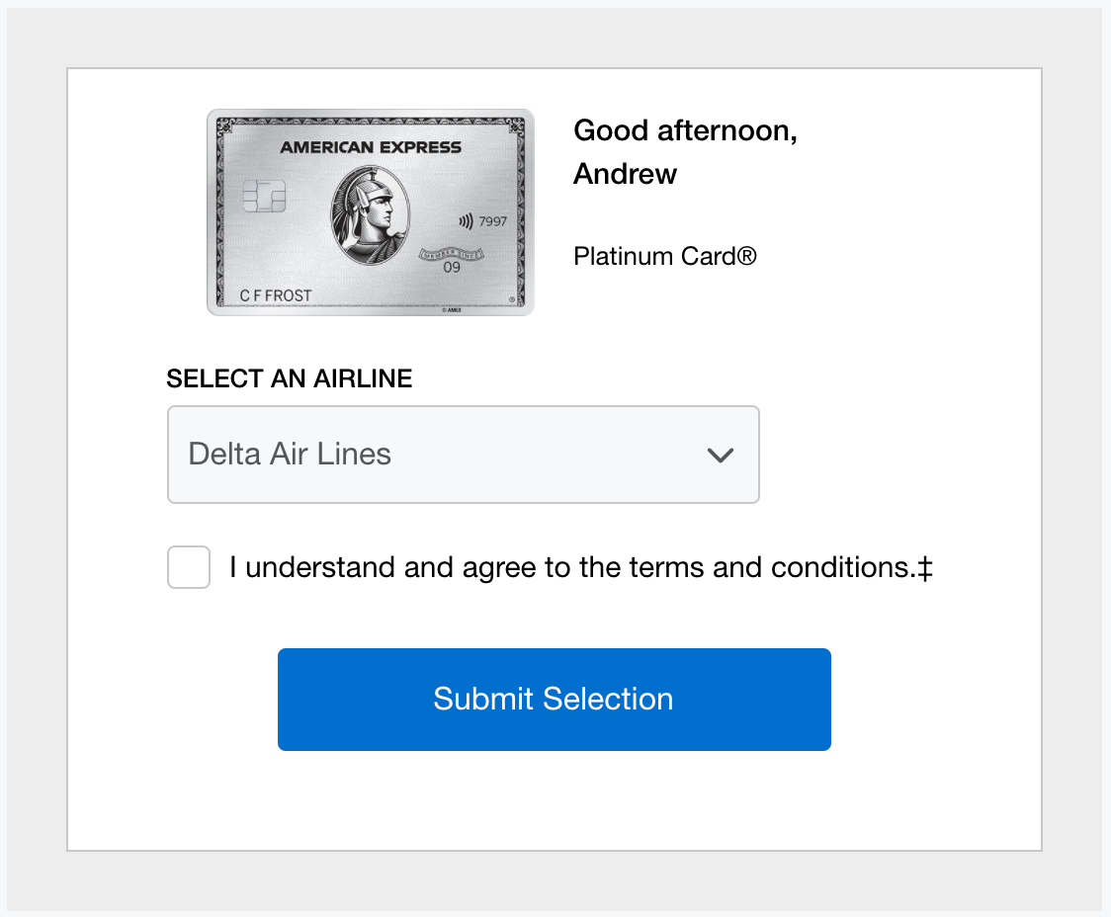Check the terms and conditions agreement box
1111x917 pixels.
(x=189, y=567)
